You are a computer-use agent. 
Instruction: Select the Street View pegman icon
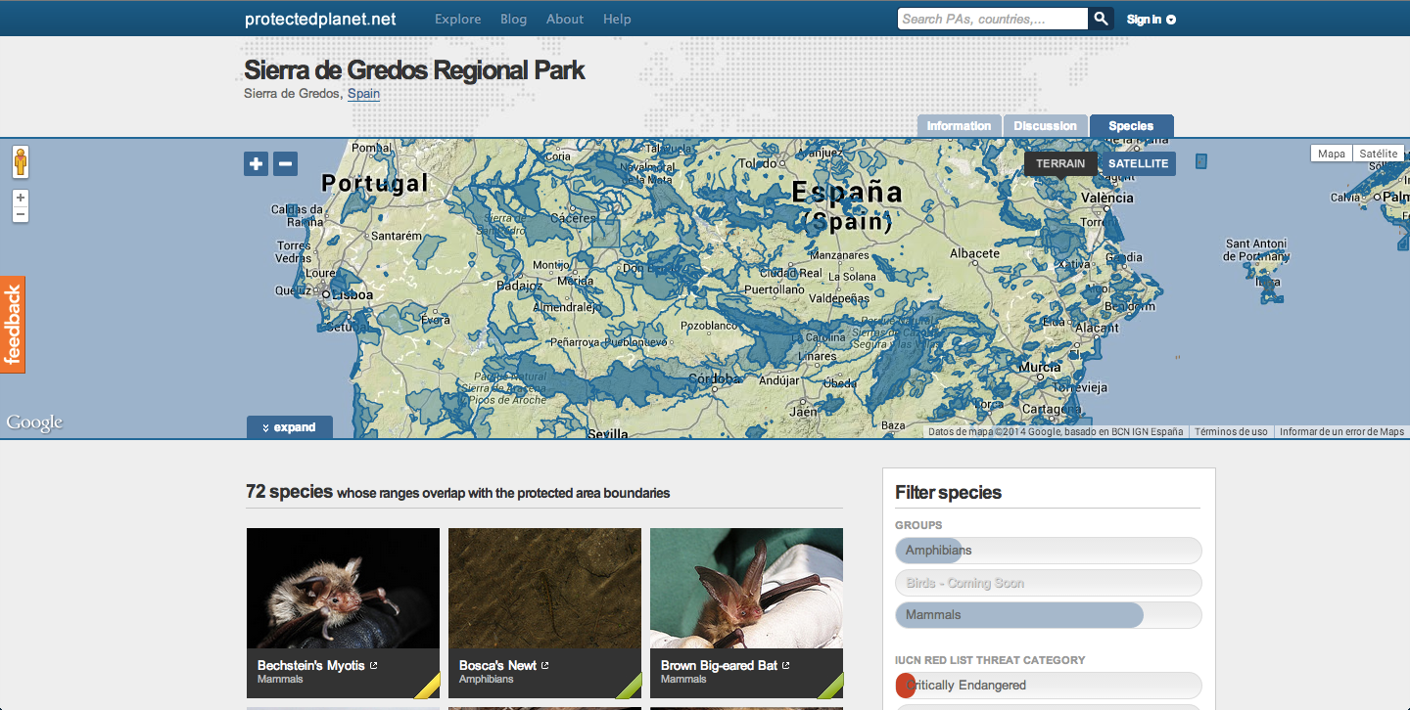click(x=20, y=162)
